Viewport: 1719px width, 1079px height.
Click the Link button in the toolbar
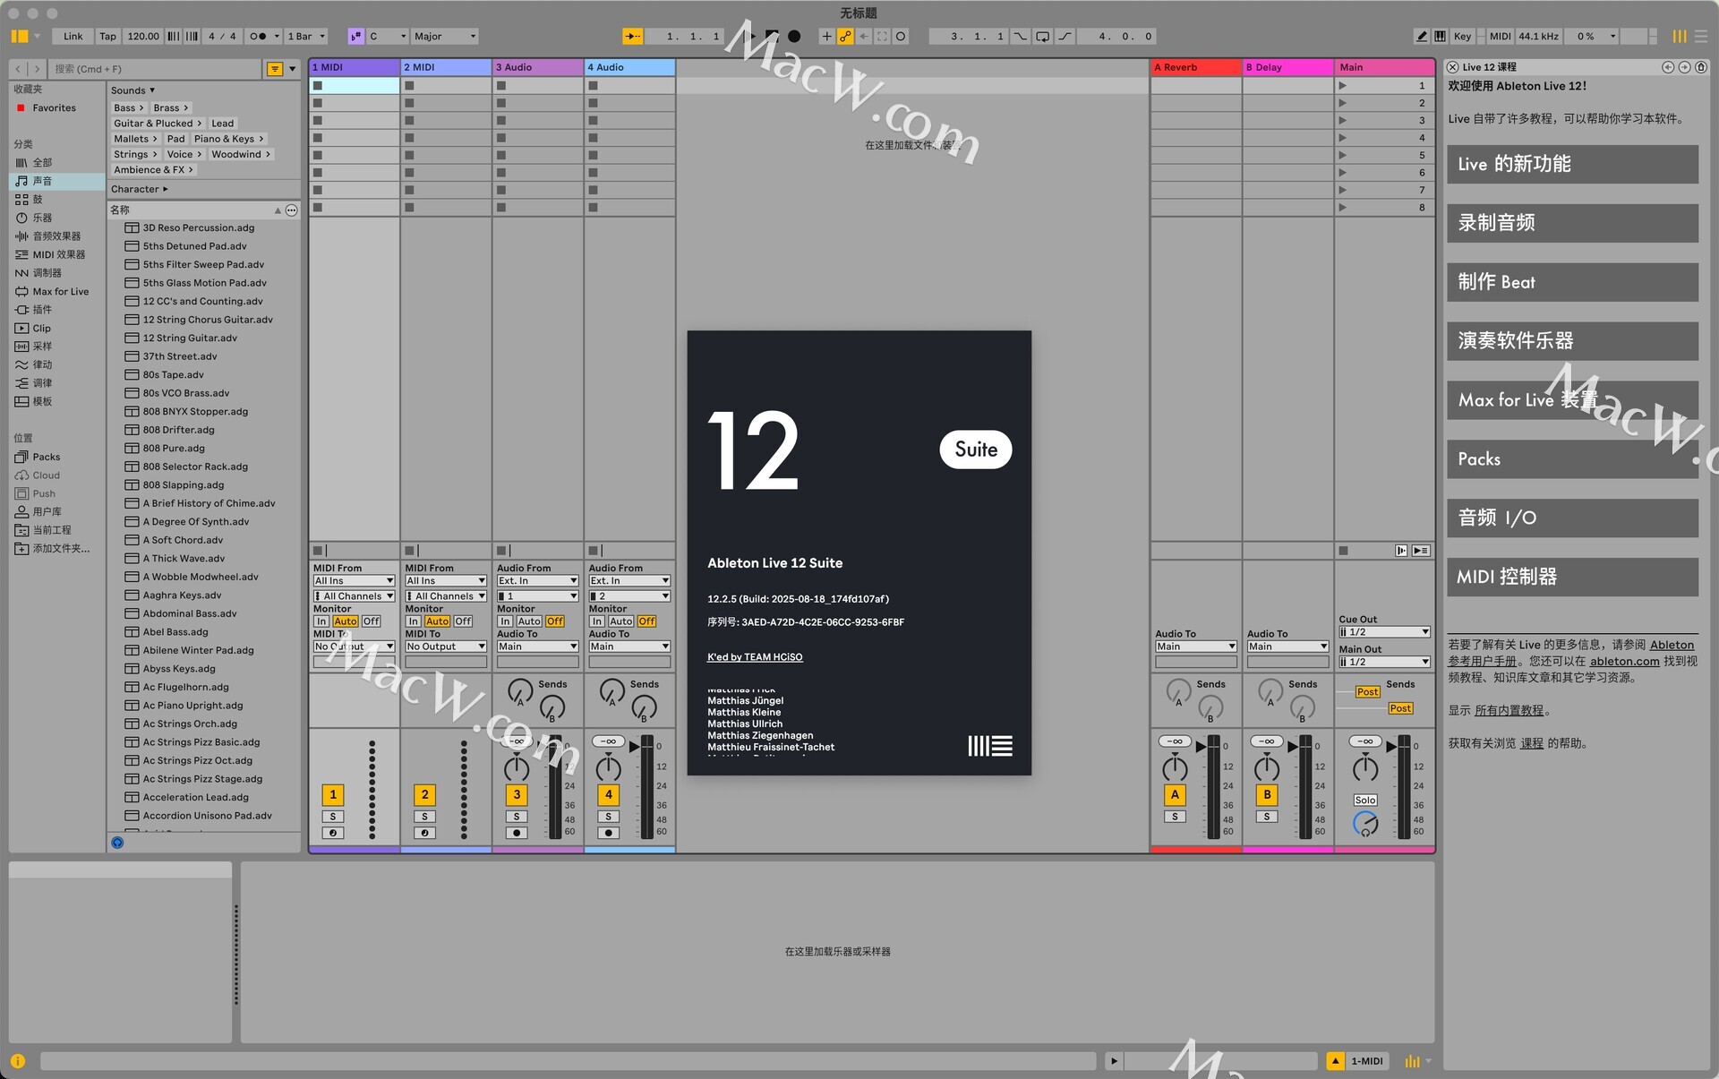click(73, 37)
